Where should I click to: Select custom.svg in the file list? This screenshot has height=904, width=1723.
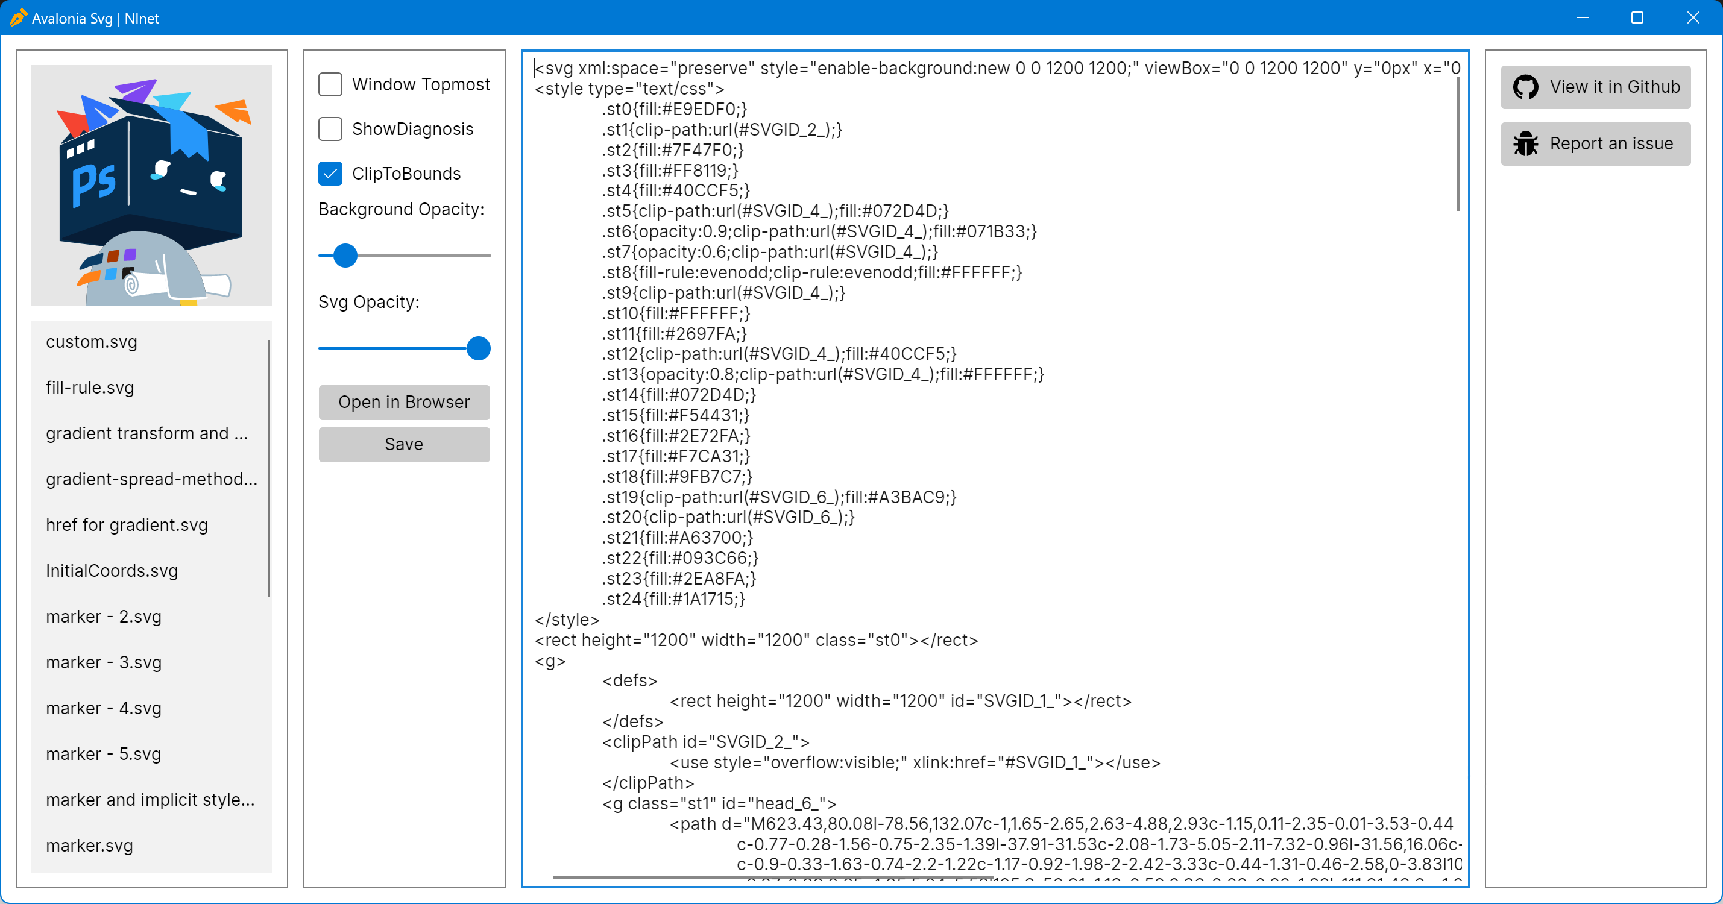(x=92, y=342)
